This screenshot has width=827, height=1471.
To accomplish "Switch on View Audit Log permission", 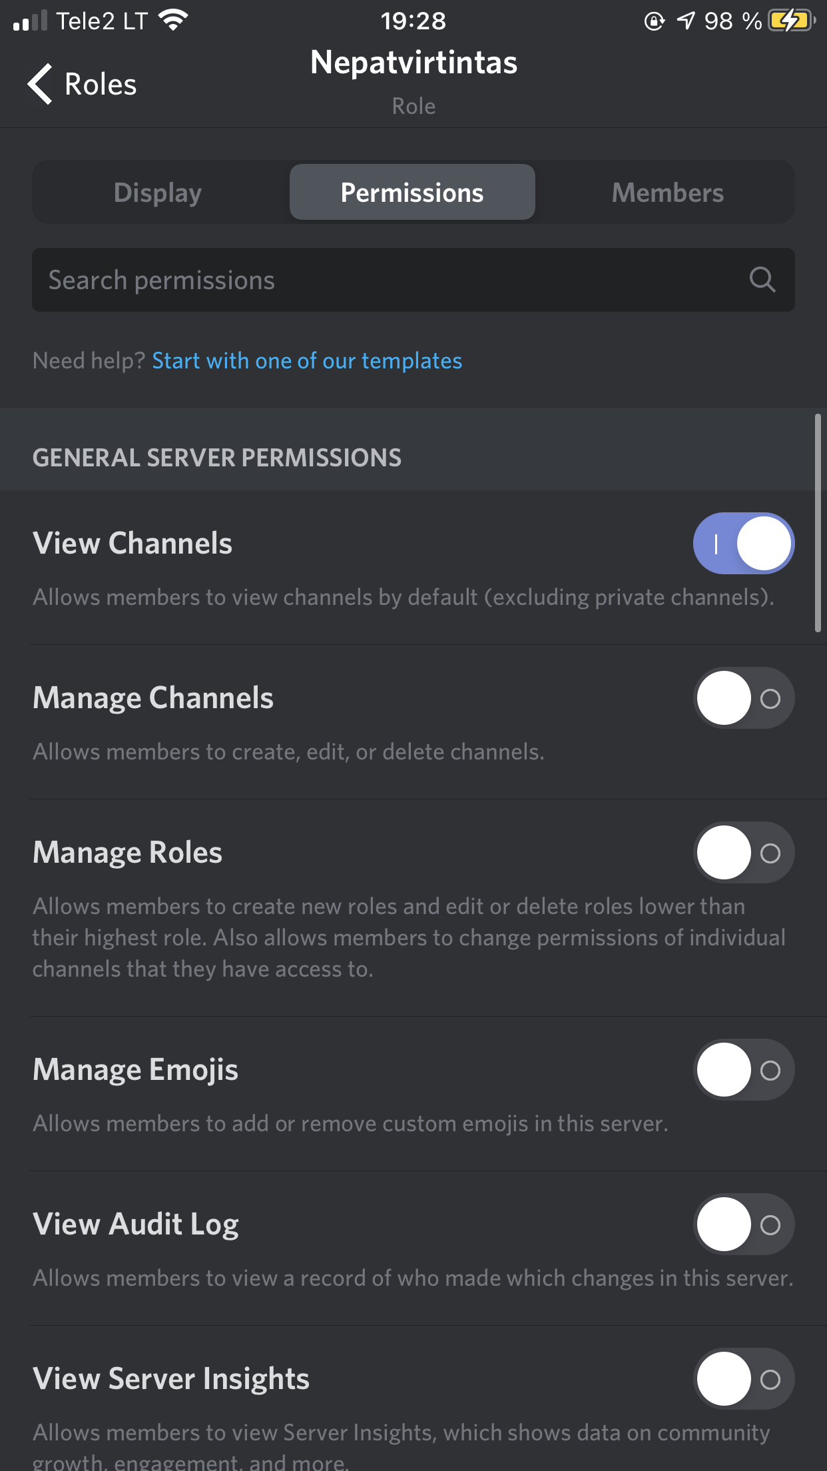I will (744, 1225).
